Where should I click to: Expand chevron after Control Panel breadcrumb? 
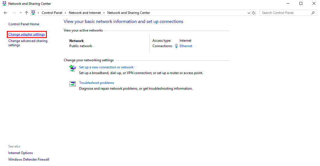(65, 13)
